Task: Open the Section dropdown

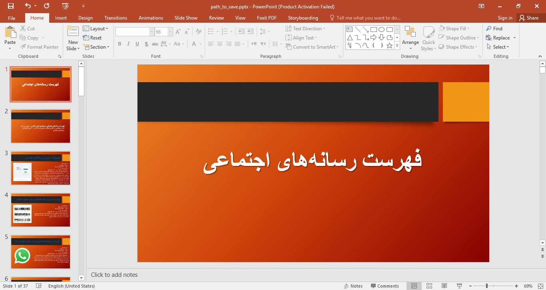Action: [x=96, y=47]
